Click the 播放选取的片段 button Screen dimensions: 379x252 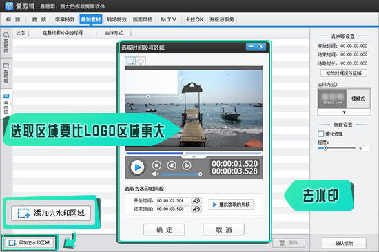pyautogui.click(x=232, y=204)
